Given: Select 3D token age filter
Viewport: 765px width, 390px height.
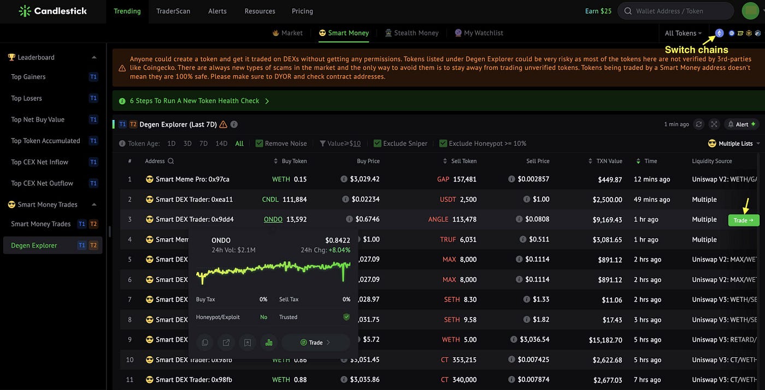Looking at the screenshot, I should [x=187, y=143].
